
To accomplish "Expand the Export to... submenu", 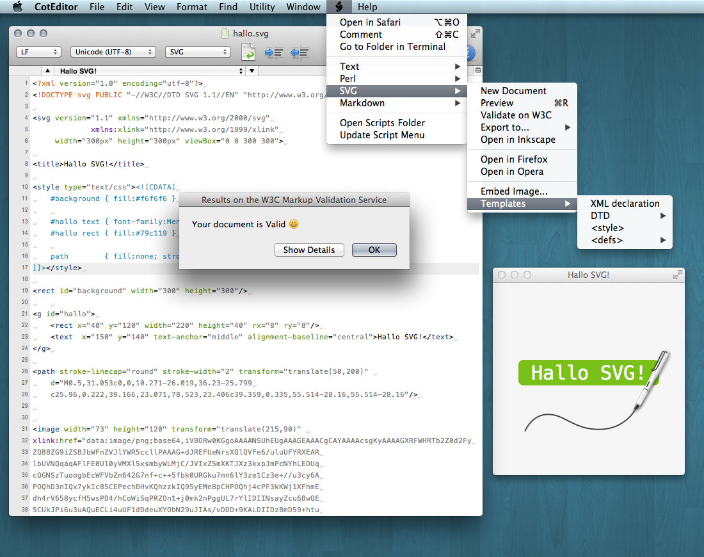I will coord(522,127).
